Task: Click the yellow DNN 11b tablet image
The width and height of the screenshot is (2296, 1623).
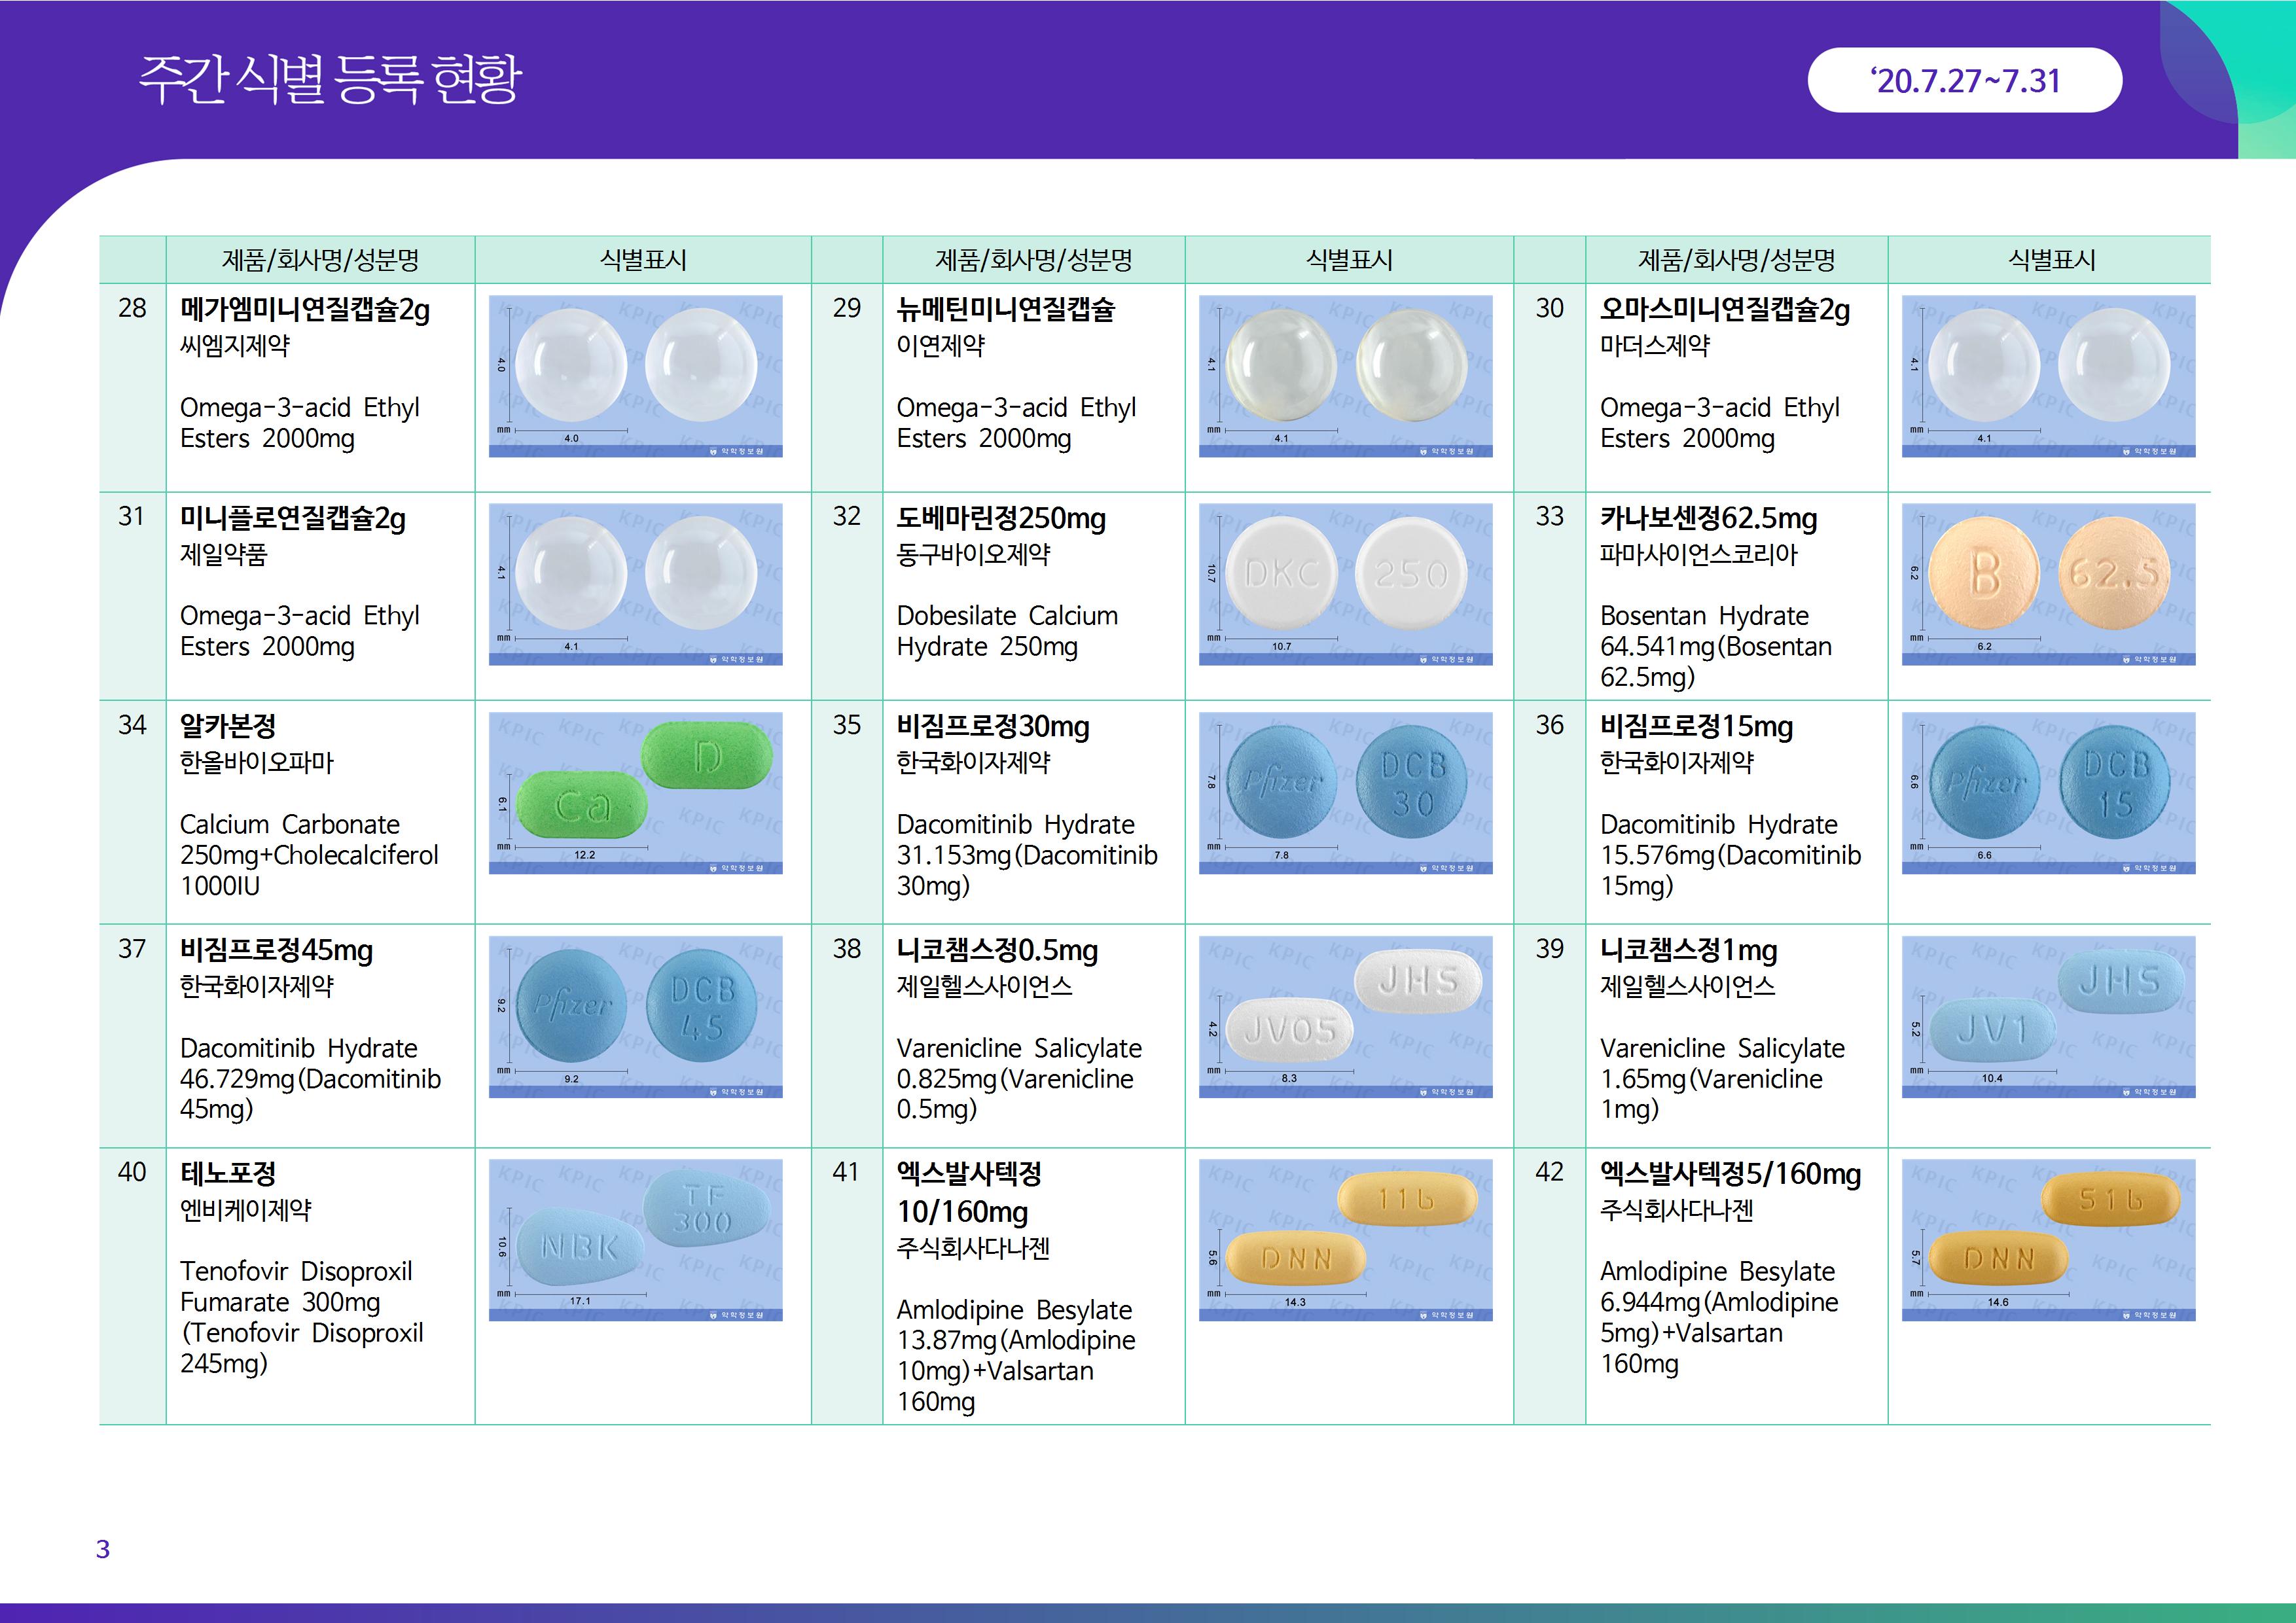Action: [x=1345, y=1240]
